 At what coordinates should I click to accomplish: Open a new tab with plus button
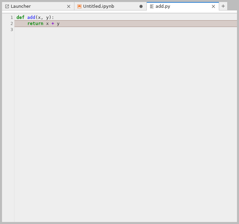click(x=223, y=6)
